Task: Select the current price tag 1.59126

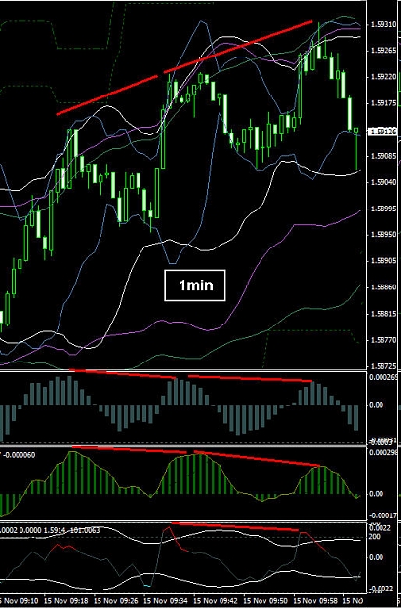Action: [x=382, y=132]
